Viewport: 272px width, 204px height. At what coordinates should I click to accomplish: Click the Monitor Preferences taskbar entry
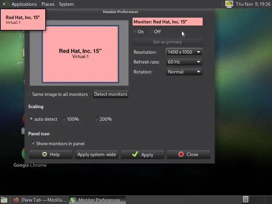point(98,200)
